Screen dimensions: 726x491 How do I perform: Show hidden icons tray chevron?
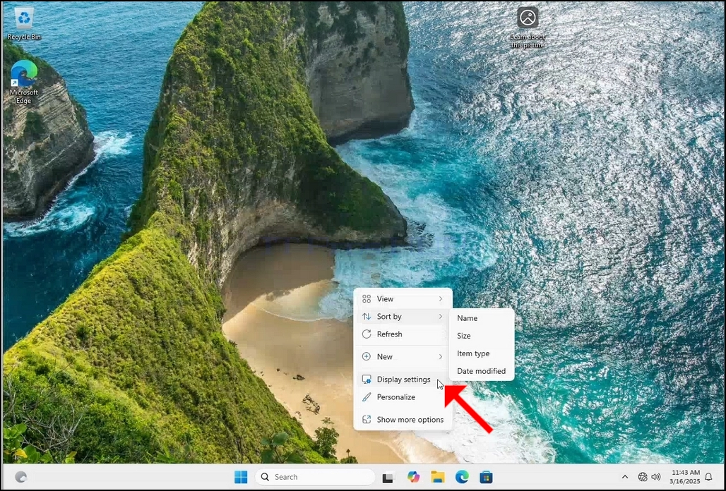pos(624,477)
